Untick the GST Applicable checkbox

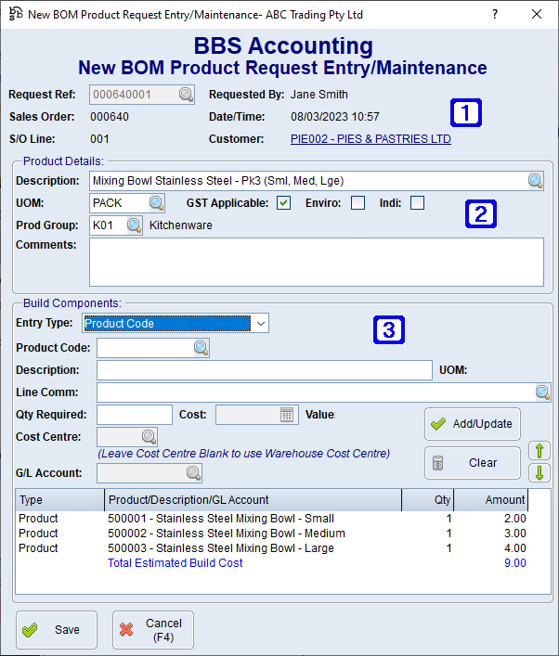coord(284,203)
